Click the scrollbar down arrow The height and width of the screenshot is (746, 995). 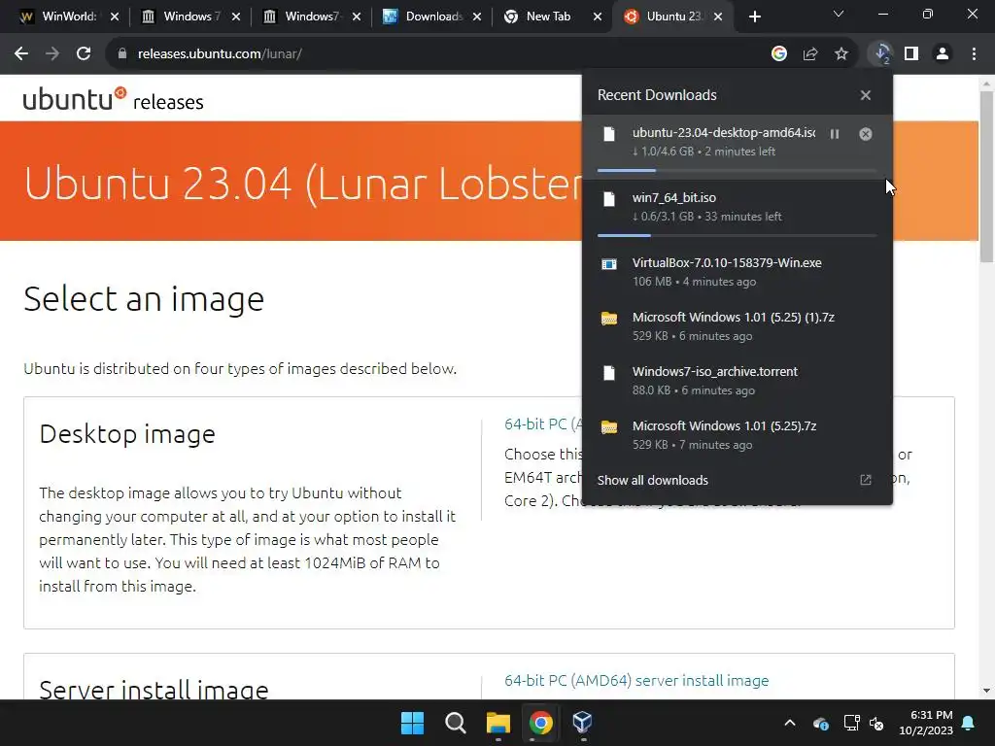point(986,691)
